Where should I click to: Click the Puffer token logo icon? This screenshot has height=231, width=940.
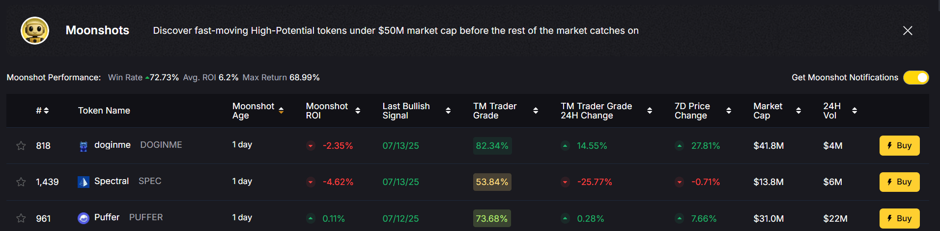coord(84,218)
